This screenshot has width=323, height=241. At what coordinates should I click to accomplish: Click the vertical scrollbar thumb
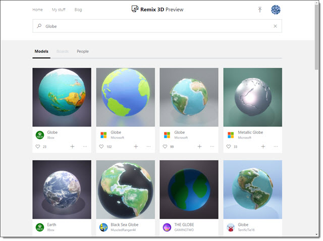click(316, 37)
